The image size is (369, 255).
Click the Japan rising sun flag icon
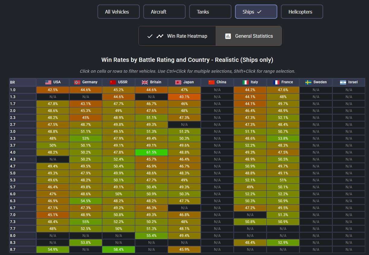[x=178, y=82]
